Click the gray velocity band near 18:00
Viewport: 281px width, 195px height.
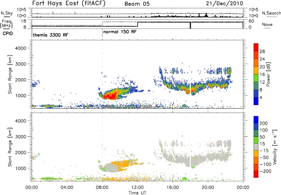point(191,161)
